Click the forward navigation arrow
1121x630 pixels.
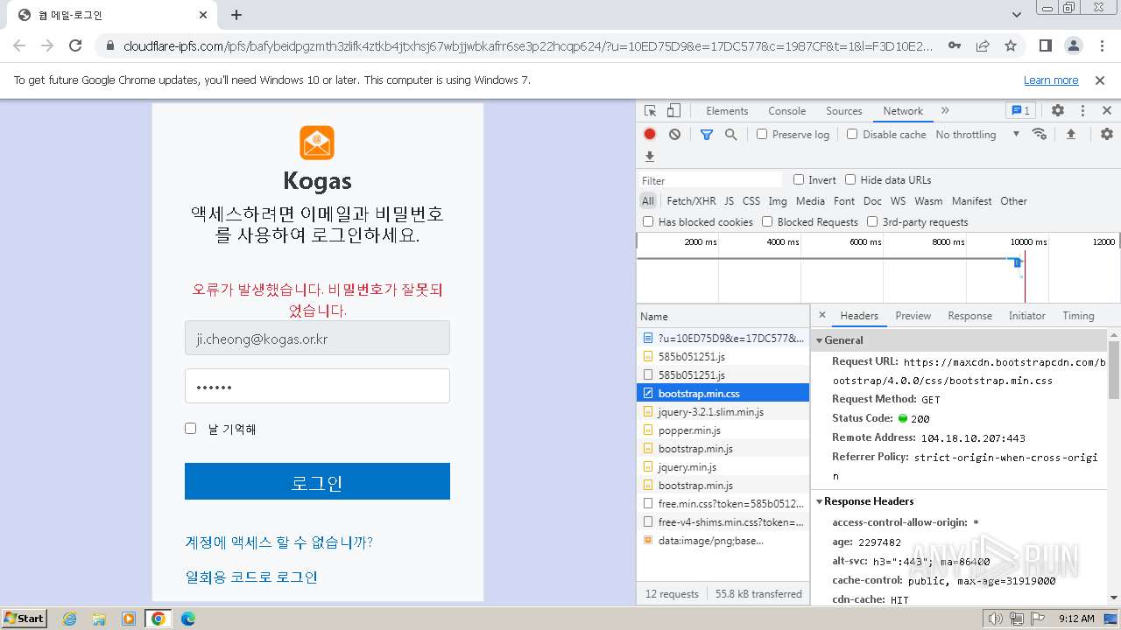click(47, 45)
